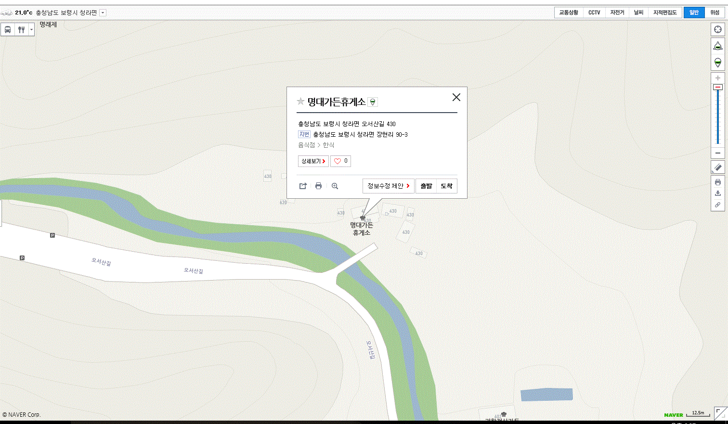Print place info from the popup
Viewport: 728px width, 424px height.
tap(318, 186)
